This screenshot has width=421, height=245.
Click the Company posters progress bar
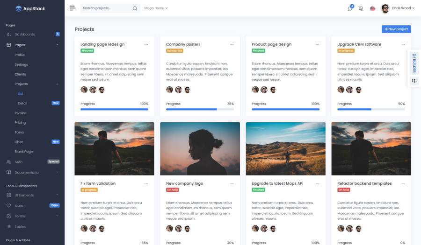click(x=200, y=109)
